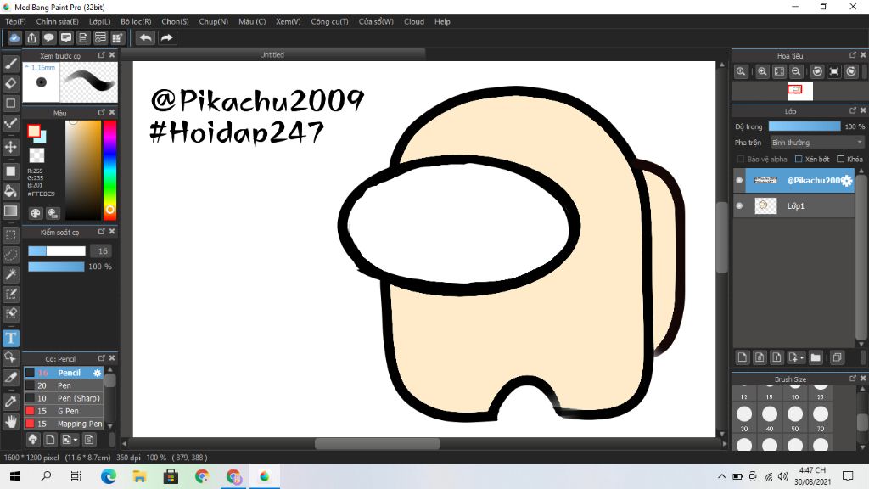Select the Brush tool in the left toolbar

10,64
